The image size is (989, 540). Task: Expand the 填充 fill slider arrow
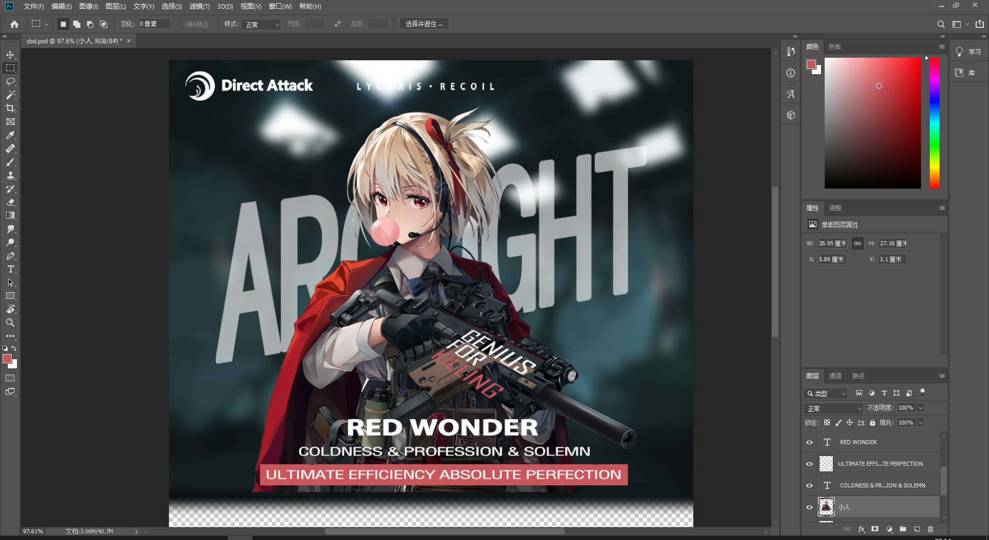(x=920, y=423)
